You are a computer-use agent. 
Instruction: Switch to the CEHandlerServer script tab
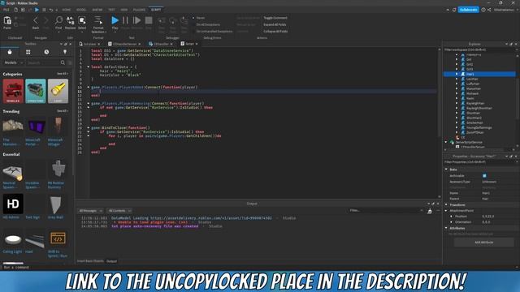click(x=124, y=44)
